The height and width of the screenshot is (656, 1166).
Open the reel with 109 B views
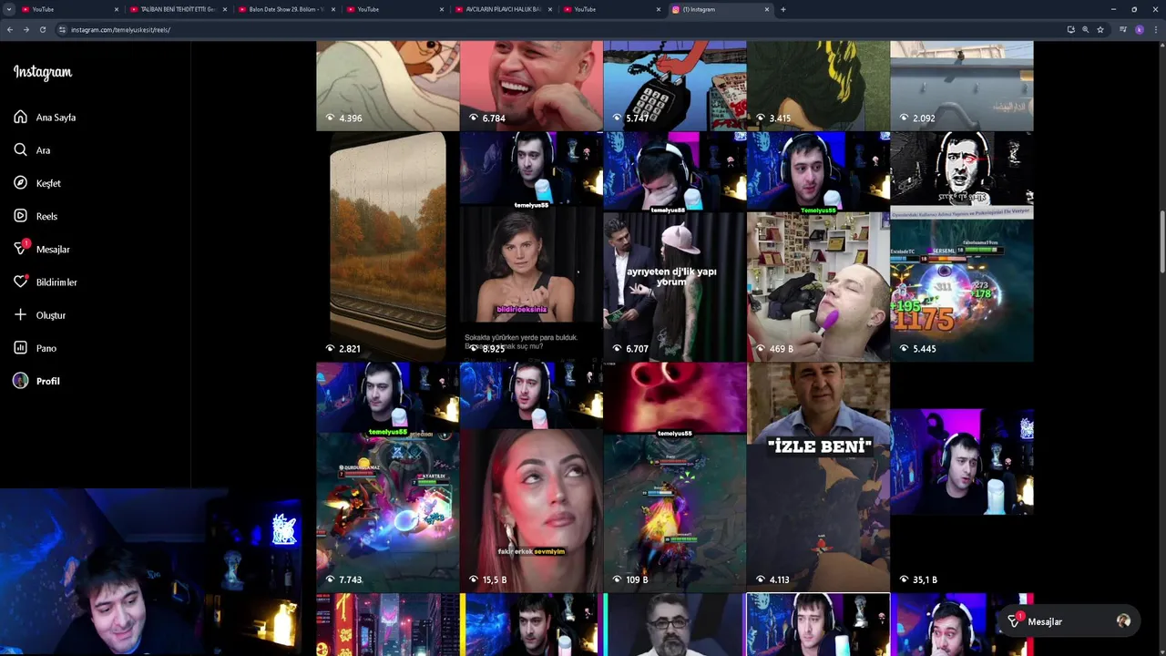point(674,477)
